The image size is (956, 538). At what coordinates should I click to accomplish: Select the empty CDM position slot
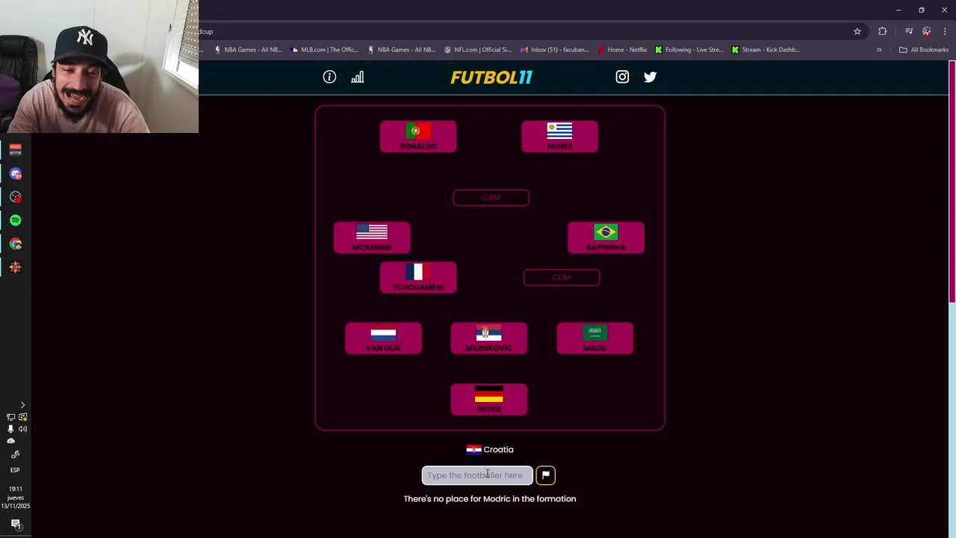(x=562, y=277)
